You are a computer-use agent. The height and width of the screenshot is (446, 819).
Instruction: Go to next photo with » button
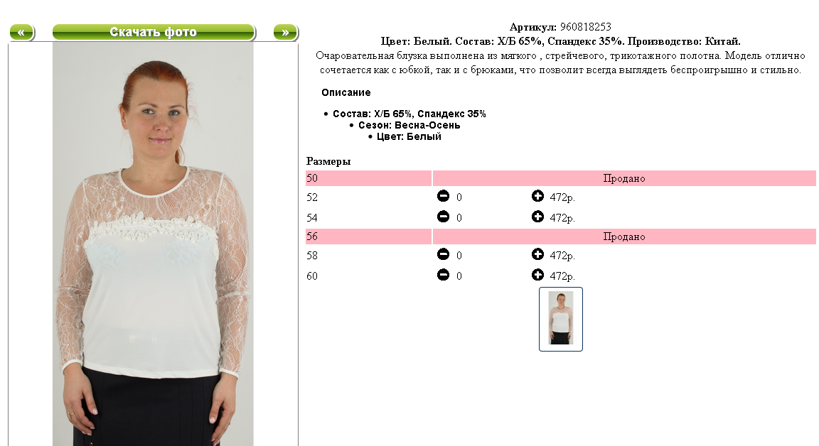tap(285, 33)
